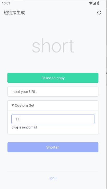The height and width of the screenshot is (189, 107).
Task: Tap the battery status icon
Action: tap(98, 3)
